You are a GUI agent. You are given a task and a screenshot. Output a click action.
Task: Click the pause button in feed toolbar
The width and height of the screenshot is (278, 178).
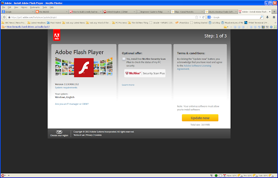pyautogui.click(x=243, y=27)
